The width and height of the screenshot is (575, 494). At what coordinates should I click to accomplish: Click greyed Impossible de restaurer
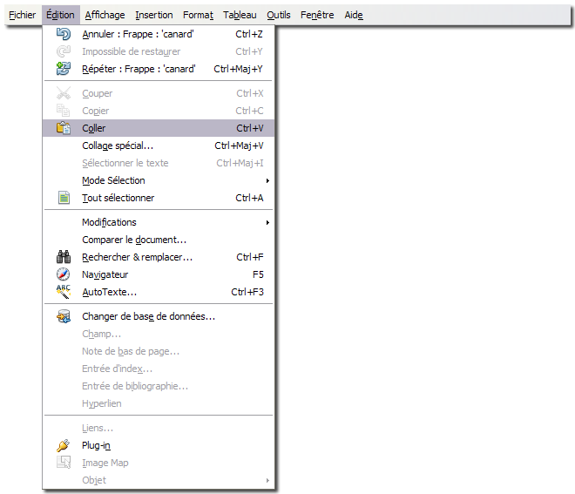click(159, 51)
